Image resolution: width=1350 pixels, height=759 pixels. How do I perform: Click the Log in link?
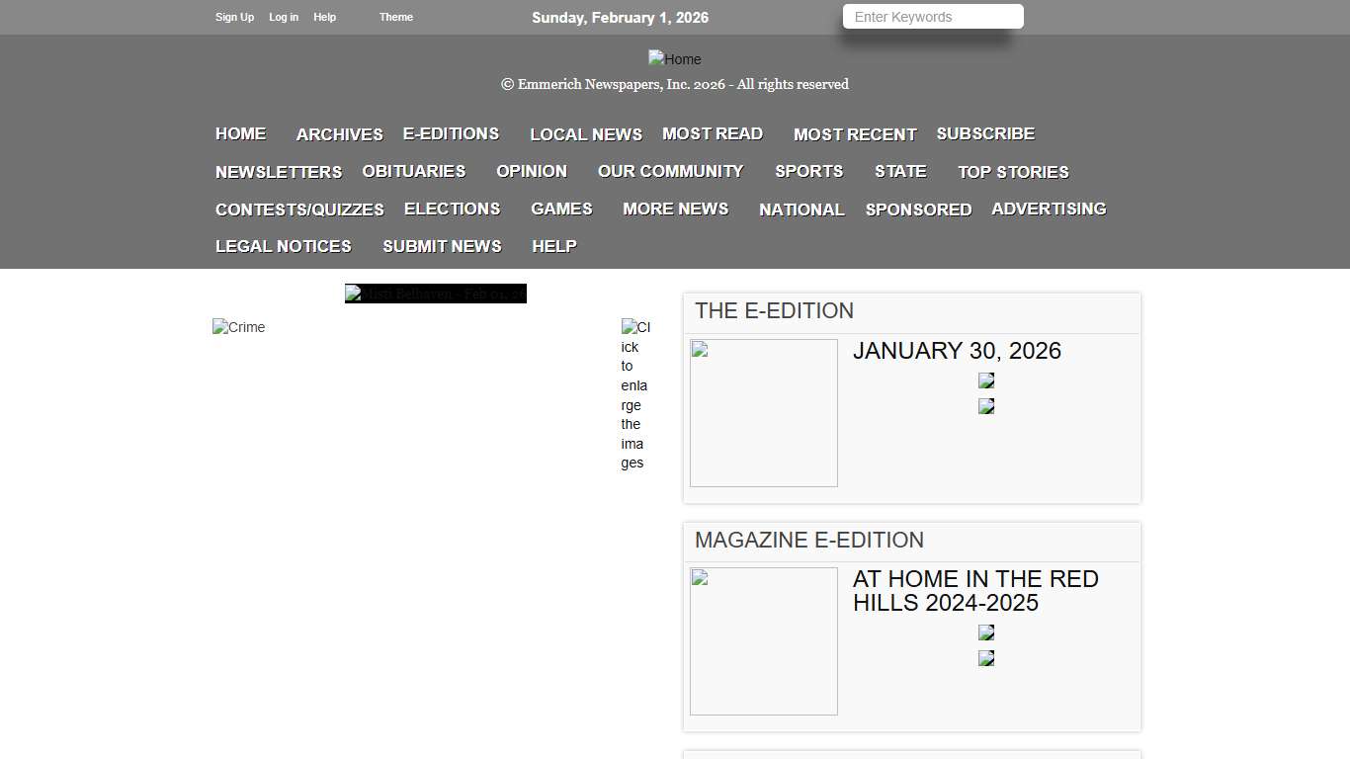pos(283,17)
